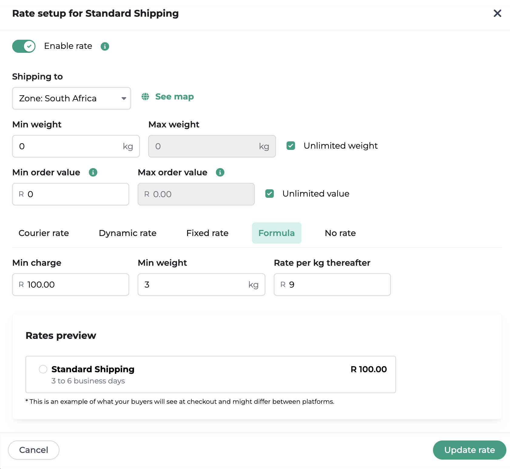Focus the Min order value input
This screenshot has width=510, height=469.
tap(71, 194)
